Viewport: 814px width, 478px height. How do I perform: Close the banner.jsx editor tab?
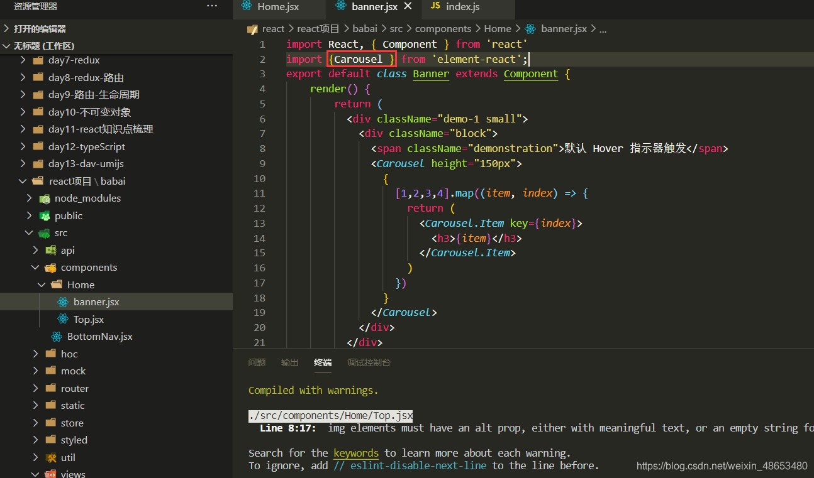click(408, 6)
